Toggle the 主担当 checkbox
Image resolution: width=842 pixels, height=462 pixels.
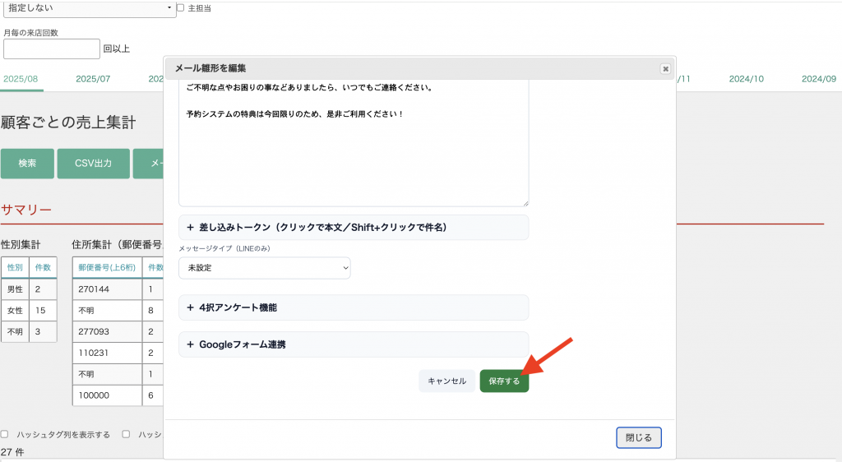pyautogui.click(x=181, y=8)
